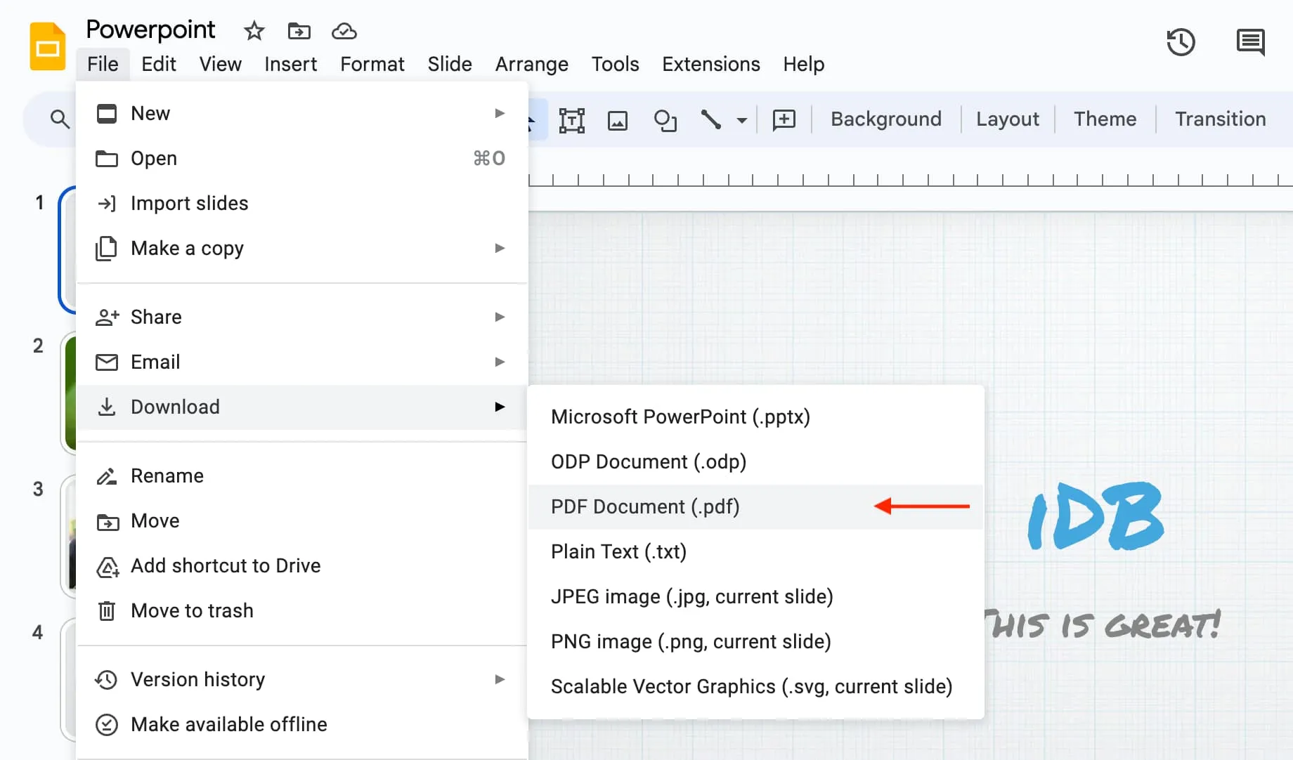Download as PDF Document (.pdf)

click(645, 506)
